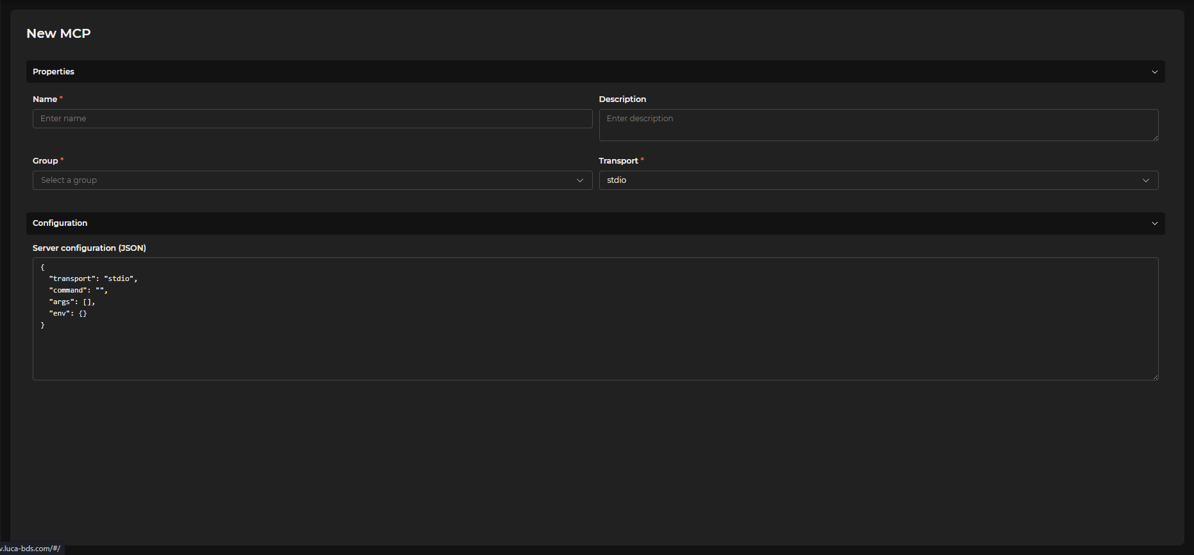Focus the Name input field
Viewport: 1194px width, 555px height.
click(312, 119)
